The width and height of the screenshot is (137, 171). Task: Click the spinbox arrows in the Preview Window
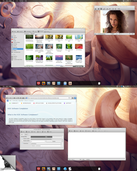pos(45,141)
